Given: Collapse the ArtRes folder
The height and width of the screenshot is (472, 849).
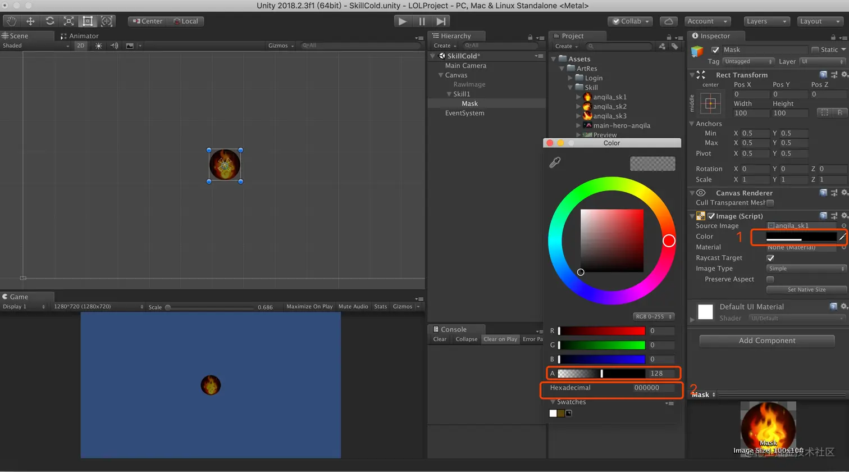Looking at the screenshot, I should (x=562, y=69).
